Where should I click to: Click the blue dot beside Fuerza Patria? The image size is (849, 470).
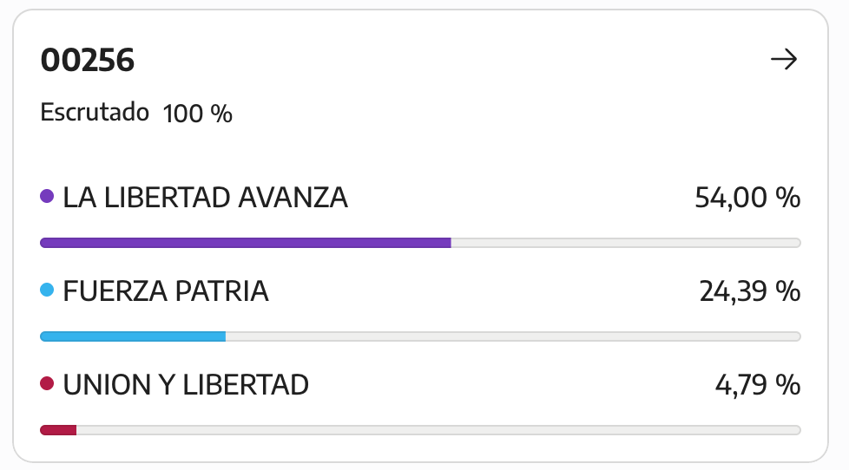point(47,290)
